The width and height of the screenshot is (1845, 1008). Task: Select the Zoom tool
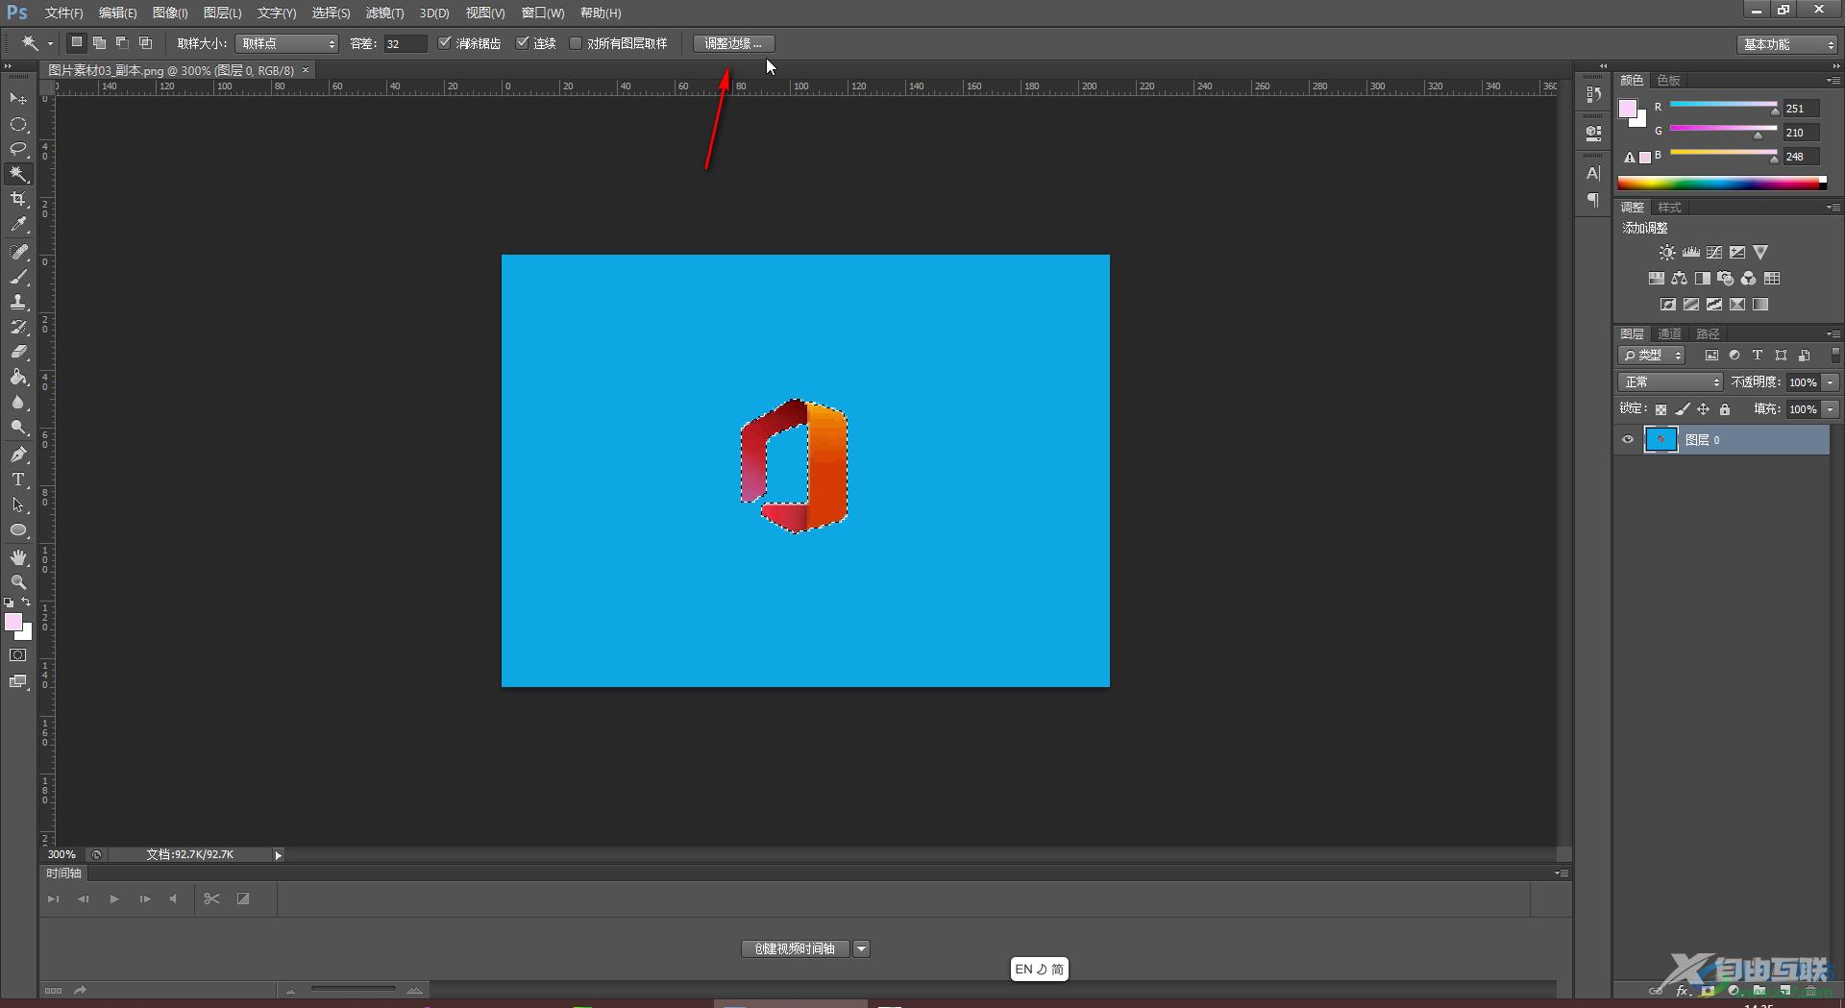click(x=18, y=582)
